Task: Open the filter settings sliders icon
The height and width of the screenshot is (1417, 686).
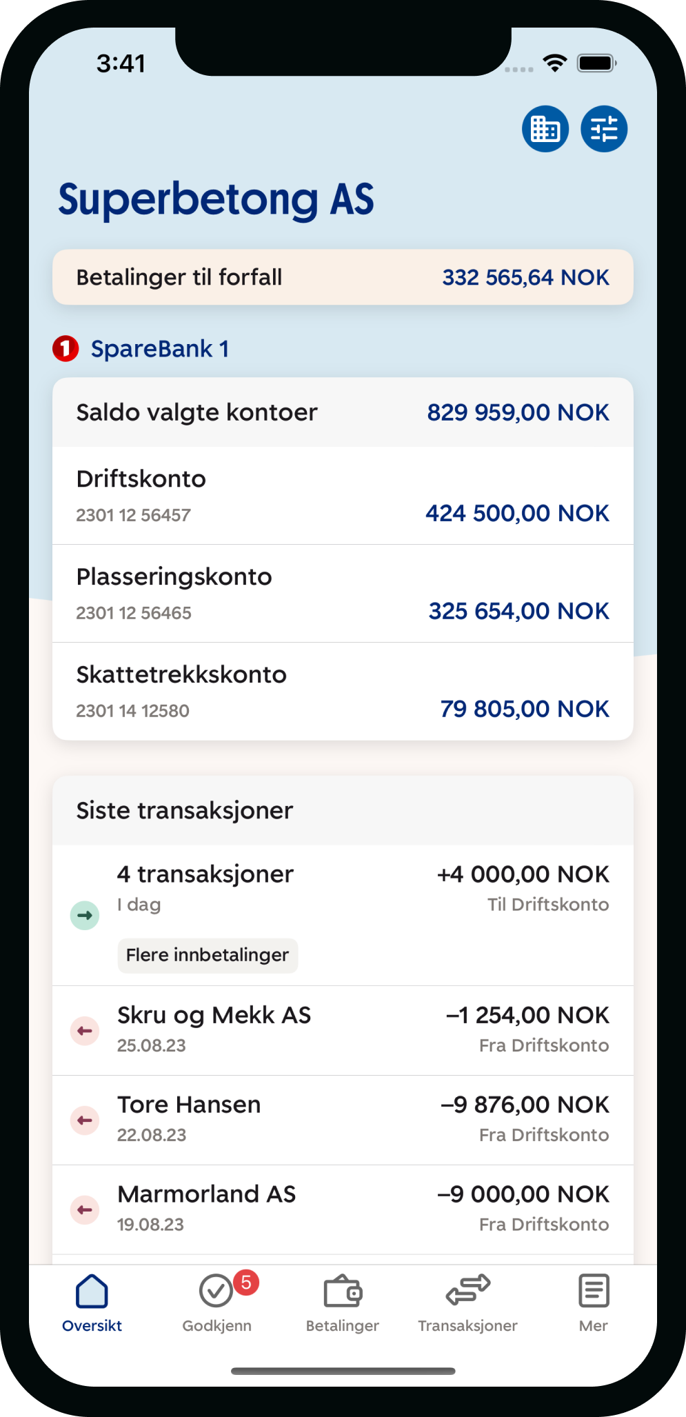Action: 604,129
